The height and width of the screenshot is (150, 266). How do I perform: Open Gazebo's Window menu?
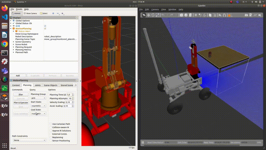click(172, 10)
